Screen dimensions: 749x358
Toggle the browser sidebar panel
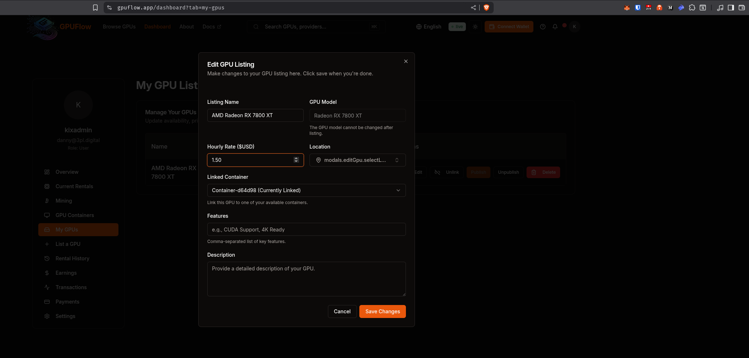[x=731, y=8]
